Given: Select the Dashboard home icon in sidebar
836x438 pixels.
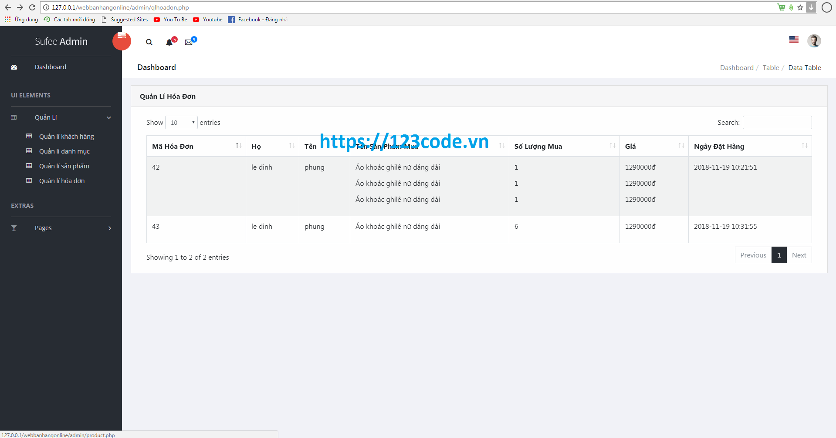Looking at the screenshot, I should [14, 67].
